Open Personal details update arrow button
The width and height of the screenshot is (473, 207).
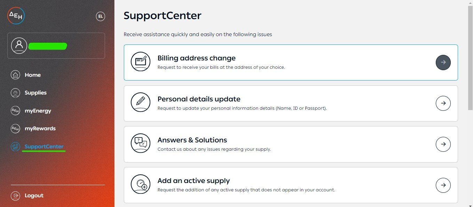(x=443, y=103)
